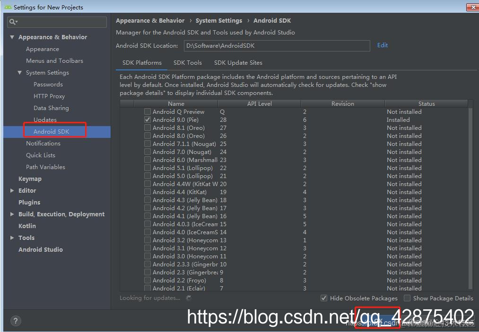This screenshot has width=479, height=332.
Task: Open Notifications settings
Action: click(43, 144)
